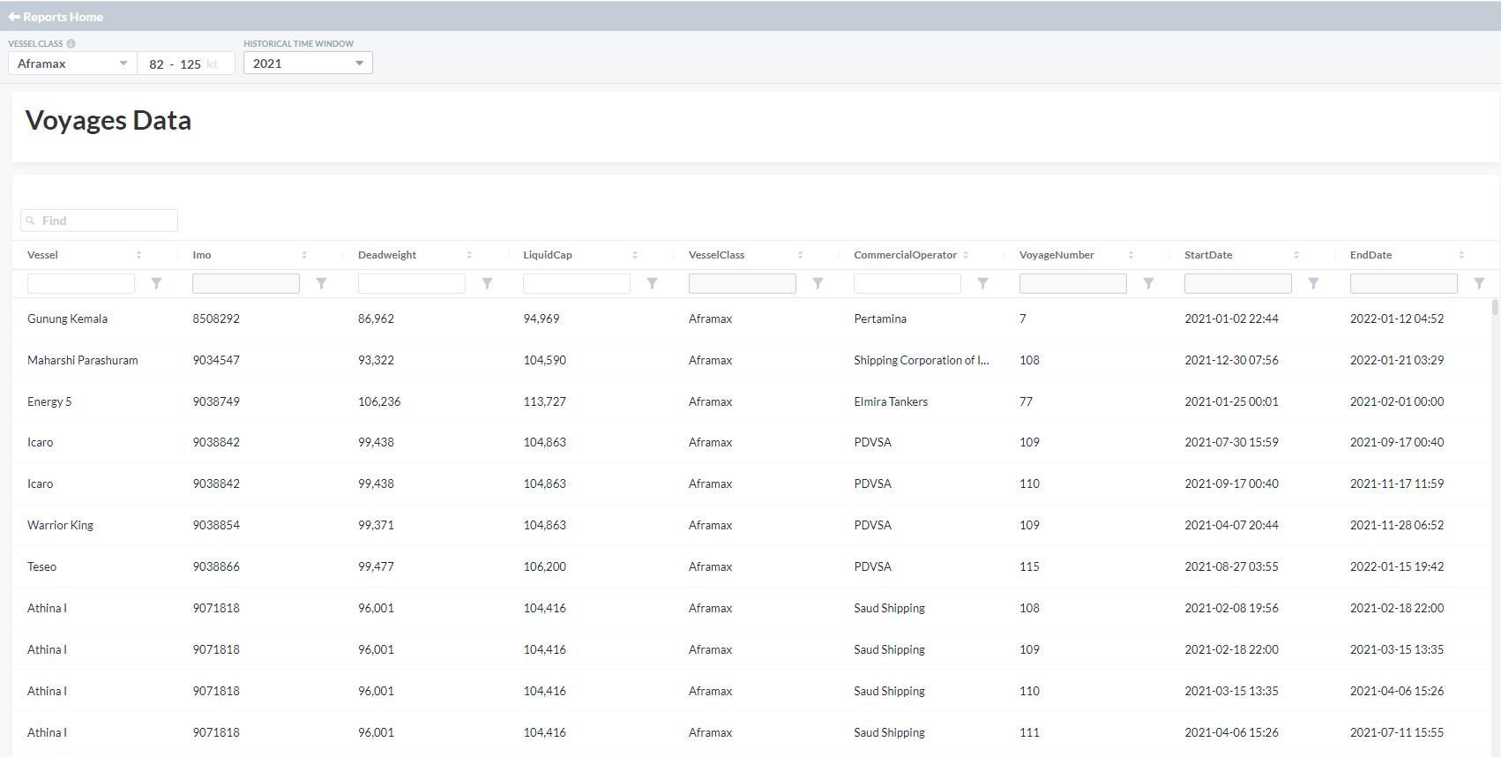Image resolution: width=1501 pixels, height=757 pixels.
Task: Click the info icon beside Vessel Class
Action: click(x=71, y=43)
